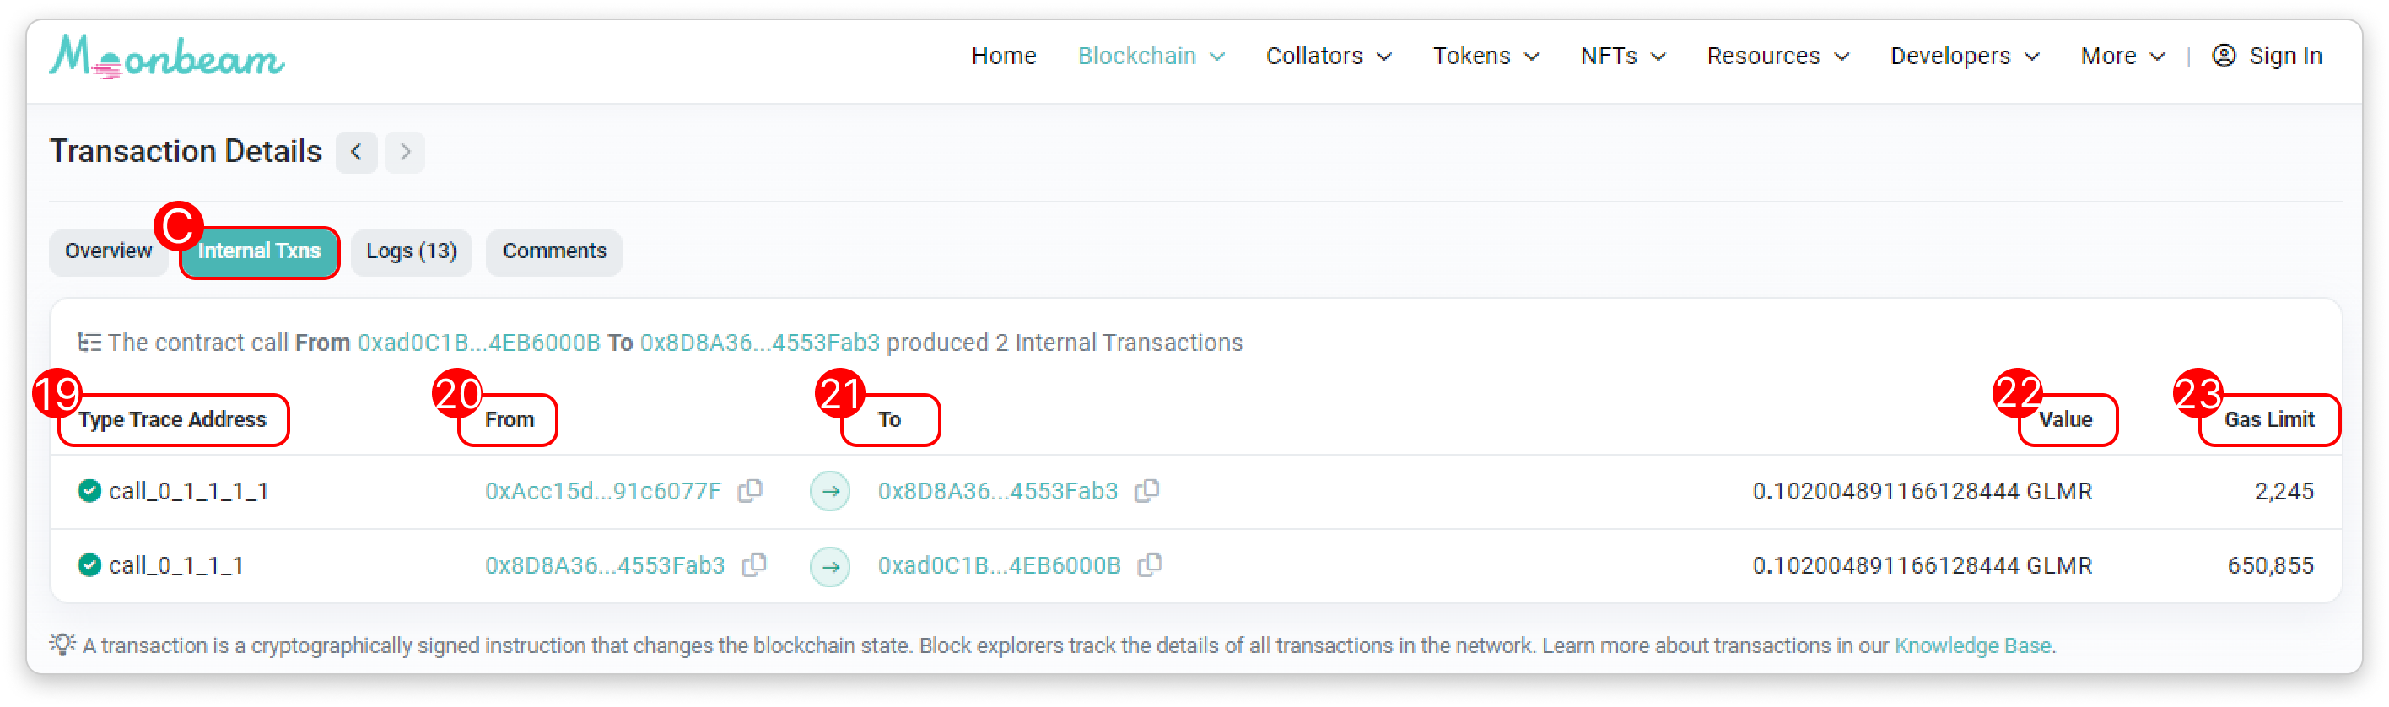Open address 0xAcc15d...91c6077F in From column
Image resolution: width=2389 pixels, height=707 pixels.
pyautogui.click(x=603, y=491)
